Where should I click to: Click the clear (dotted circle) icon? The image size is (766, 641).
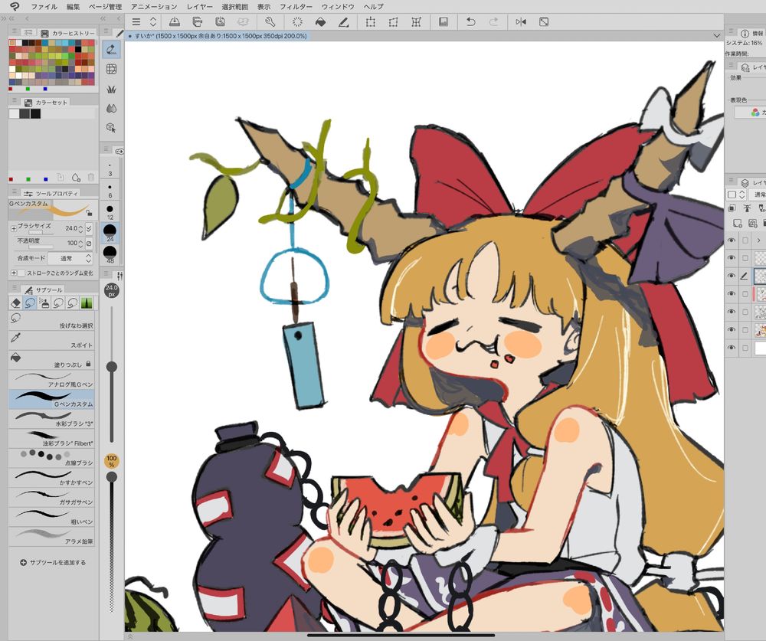tap(297, 22)
